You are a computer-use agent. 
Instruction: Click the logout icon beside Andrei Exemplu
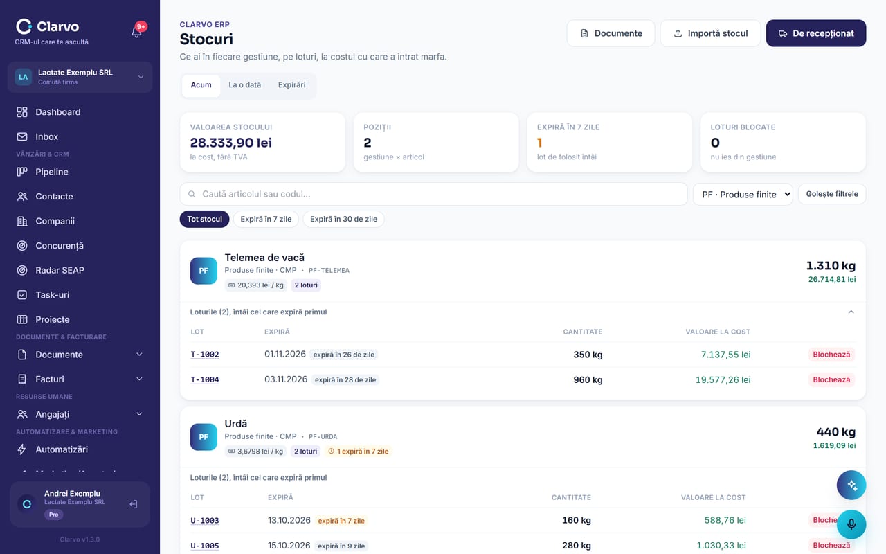click(134, 504)
